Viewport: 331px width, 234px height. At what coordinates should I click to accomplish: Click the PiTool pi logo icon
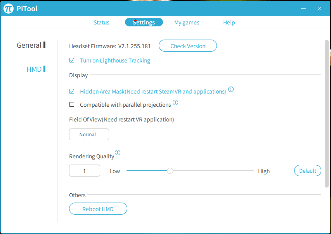[x=9, y=9]
